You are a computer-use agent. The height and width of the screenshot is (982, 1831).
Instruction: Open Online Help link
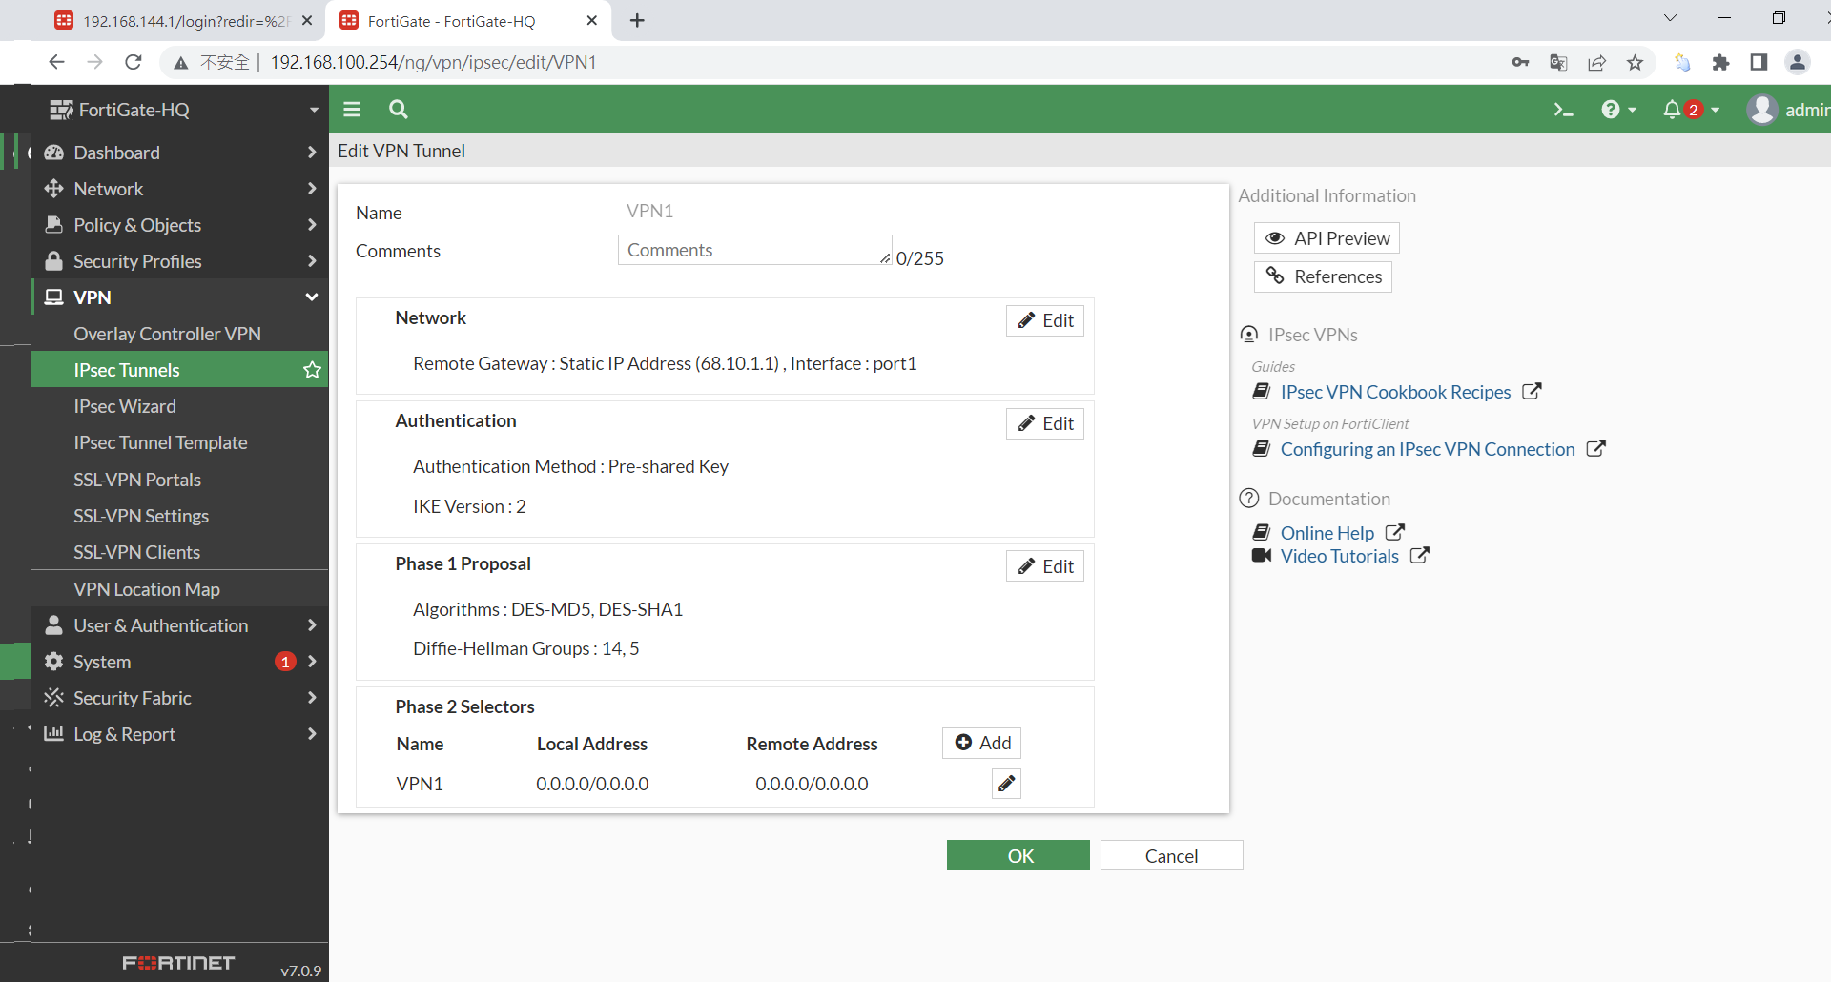coord(1327,533)
